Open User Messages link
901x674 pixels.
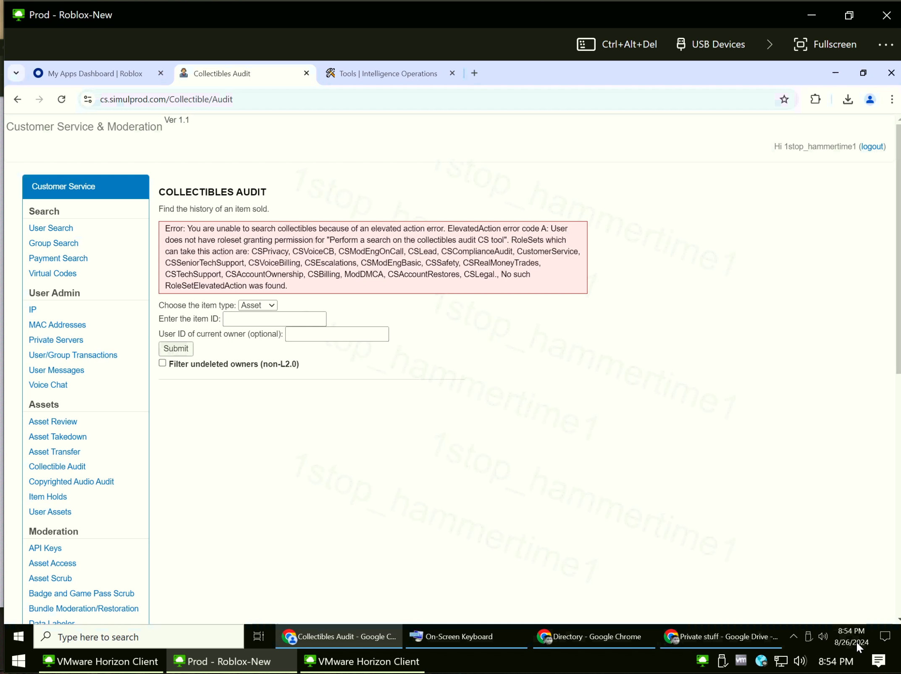(56, 370)
